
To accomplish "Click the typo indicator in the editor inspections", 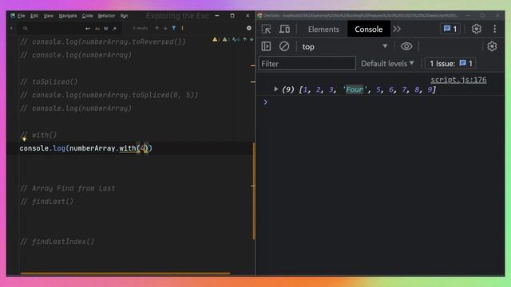I will (236, 39).
